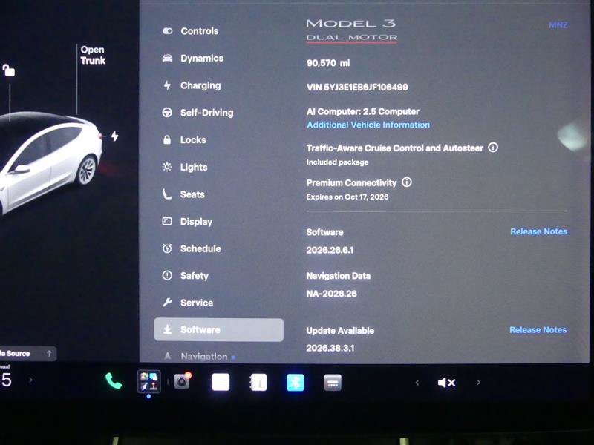This screenshot has height=445, width=594.
Task: Select the highlighted Software menu item
Action: tap(218, 330)
